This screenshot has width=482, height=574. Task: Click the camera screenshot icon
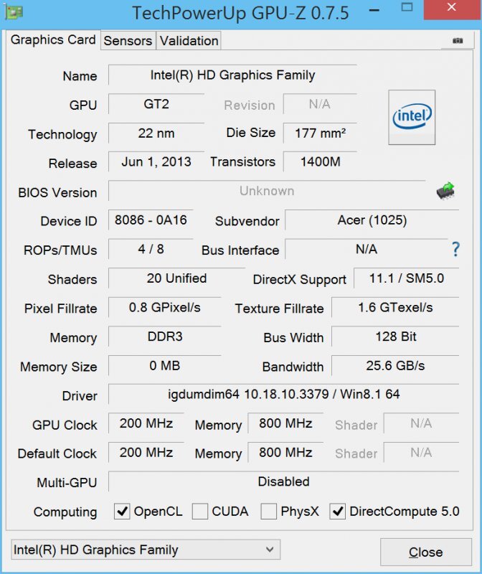pyautogui.click(x=458, y=41)
